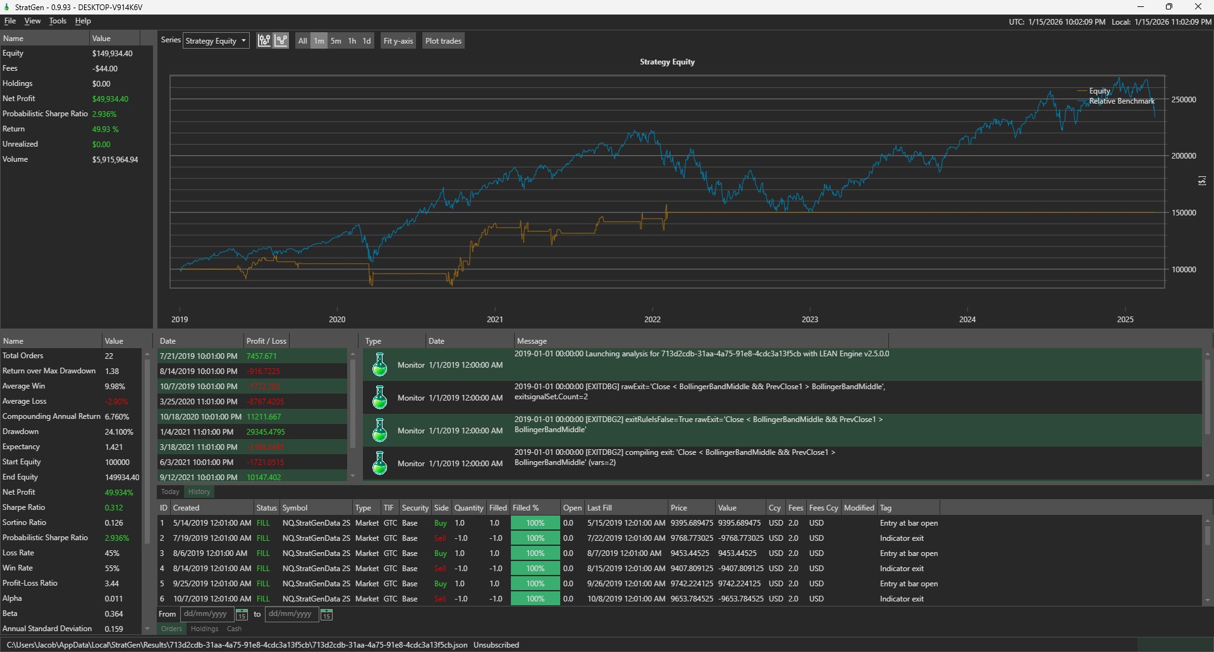
Task: Select order 3 row created 8/6/2019
Action: click(678, 553)
